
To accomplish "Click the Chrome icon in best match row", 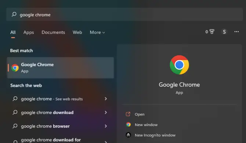I will (x=15, y=68).
